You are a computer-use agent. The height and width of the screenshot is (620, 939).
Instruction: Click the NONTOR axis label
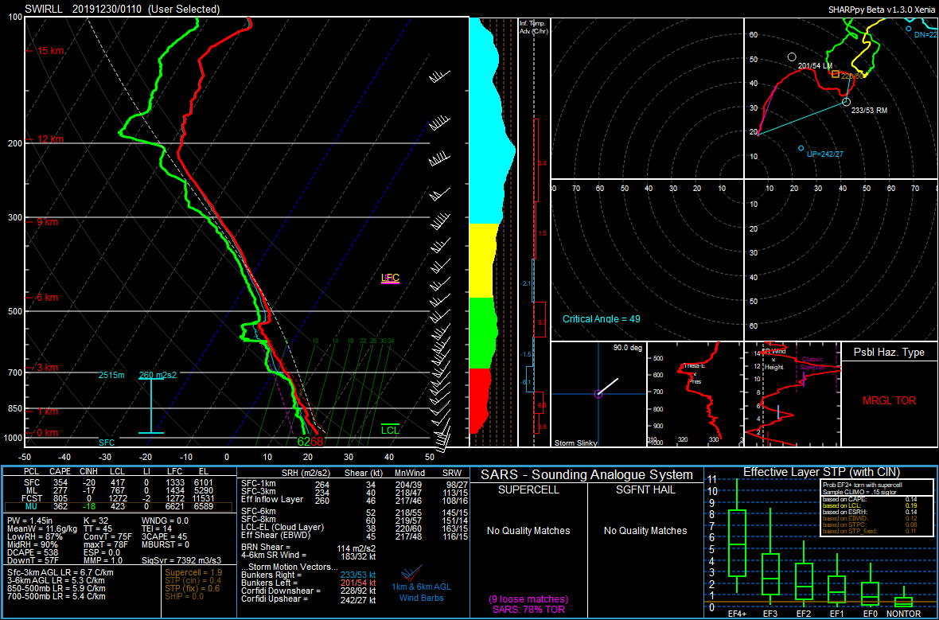903,614
